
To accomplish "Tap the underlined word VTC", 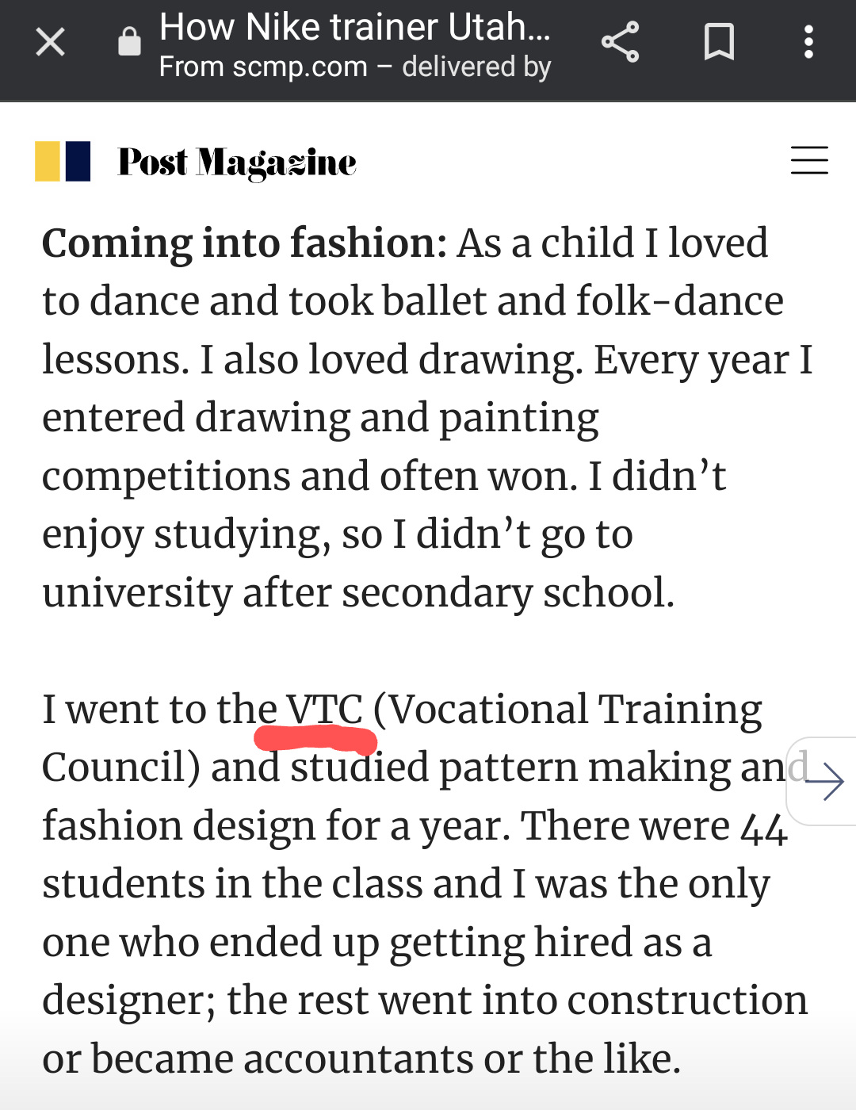I will [324, 709].
